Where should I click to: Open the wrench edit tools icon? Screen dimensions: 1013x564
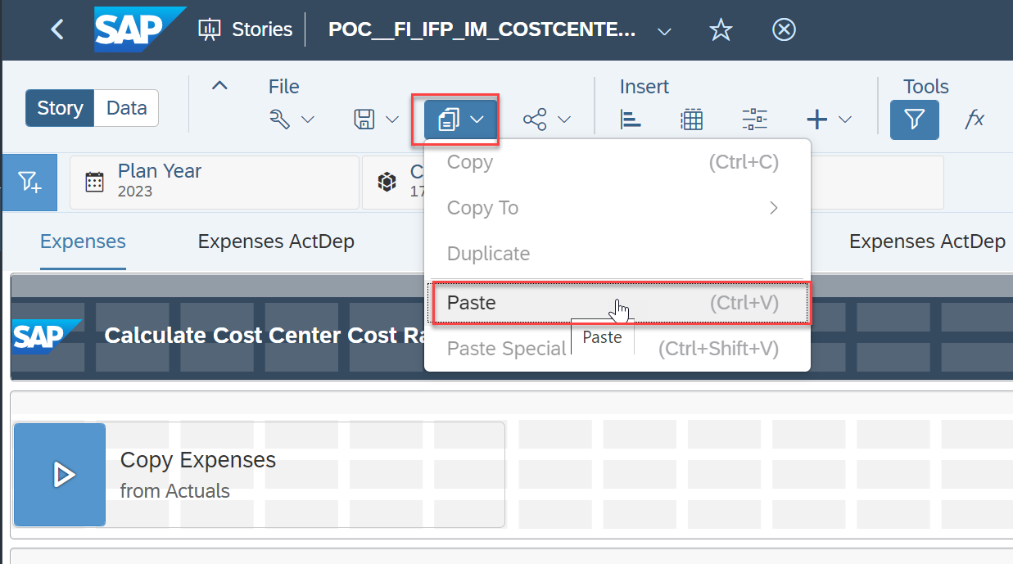pyautogui.click(x=281, y=120)
